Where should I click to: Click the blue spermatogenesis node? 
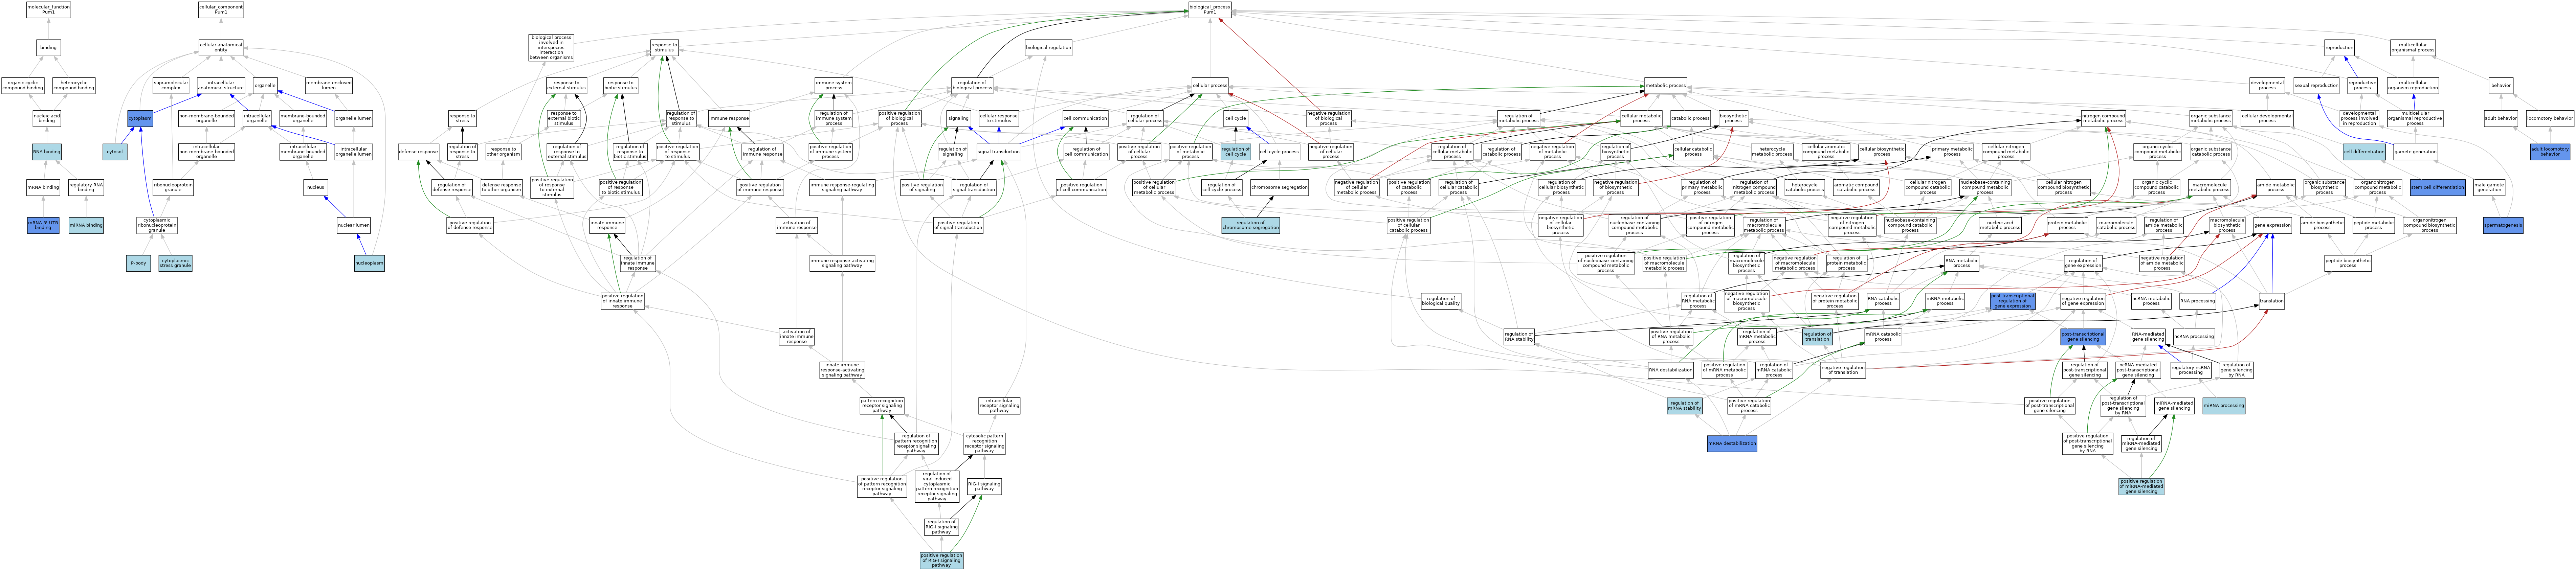pos(2503,226)
